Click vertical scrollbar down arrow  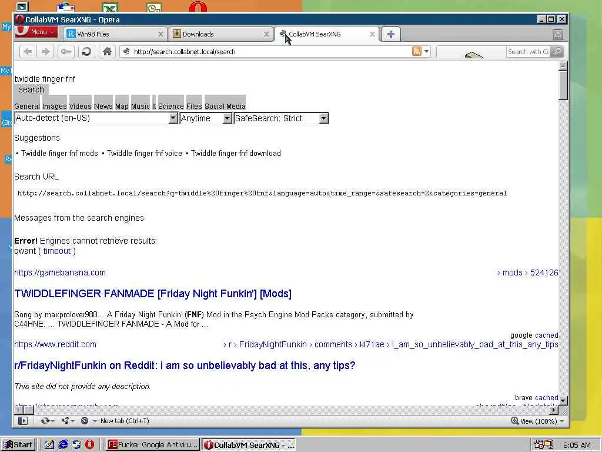click(x=563, y=400)
